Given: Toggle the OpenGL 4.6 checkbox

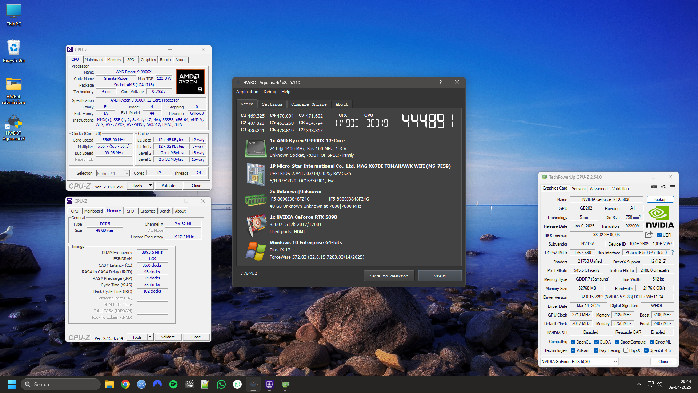Looking at the screenshot, I should [x=646, y=350].
